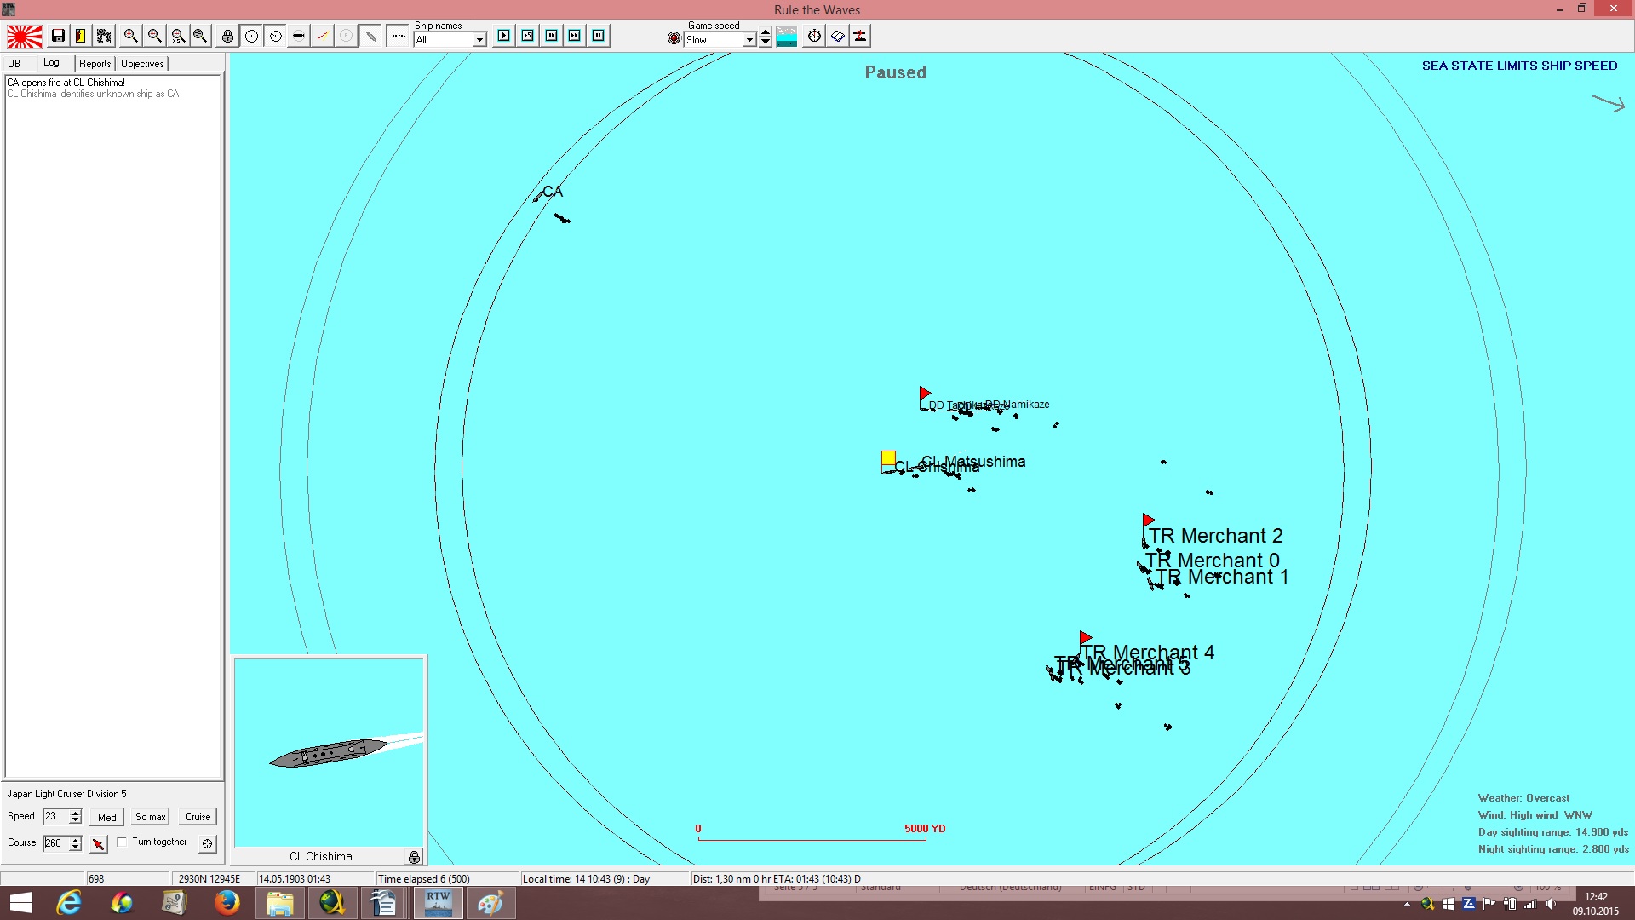Toggle the range circle display button

tap(252, 36)
